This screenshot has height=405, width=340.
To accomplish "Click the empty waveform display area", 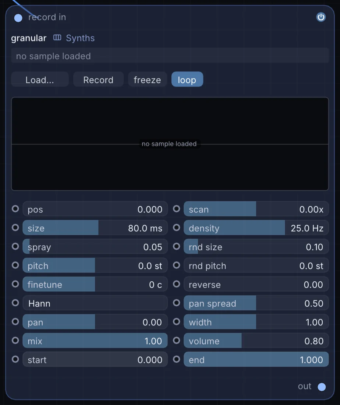I will point(170,144).
